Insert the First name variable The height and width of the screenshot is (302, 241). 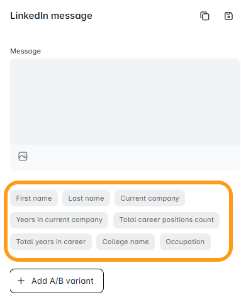point(34,198)
